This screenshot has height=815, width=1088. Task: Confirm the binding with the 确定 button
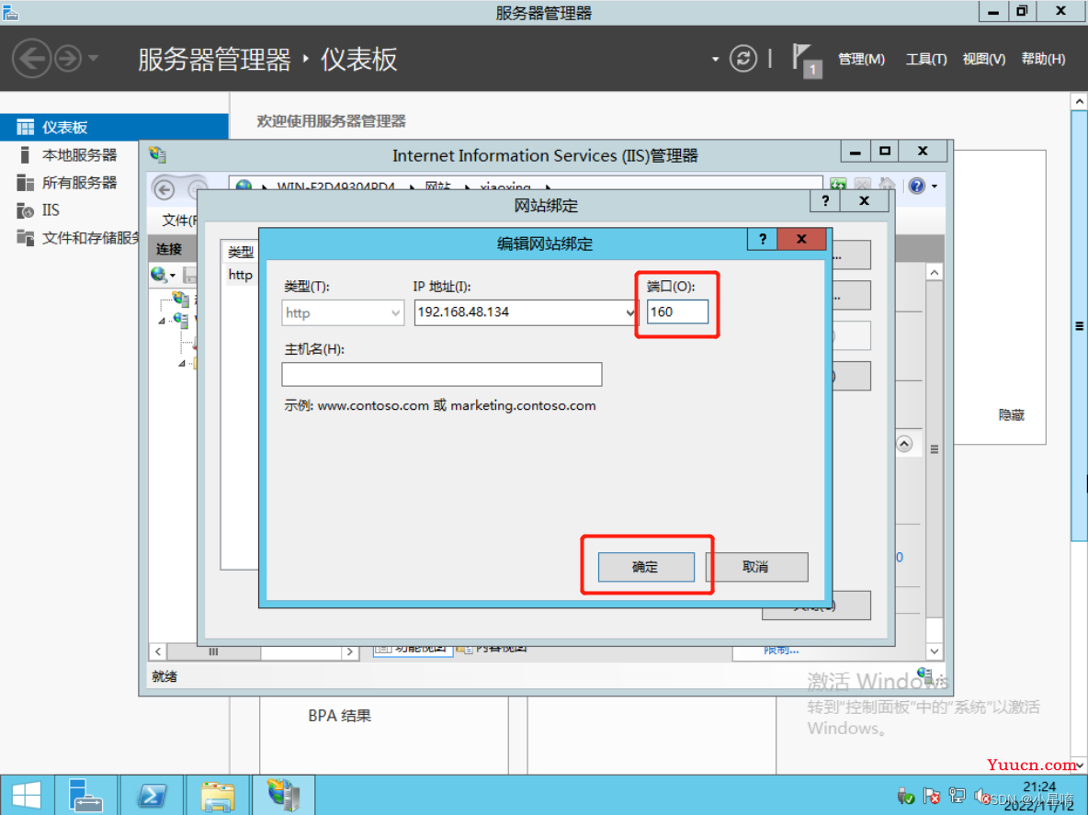click(645, 567)
